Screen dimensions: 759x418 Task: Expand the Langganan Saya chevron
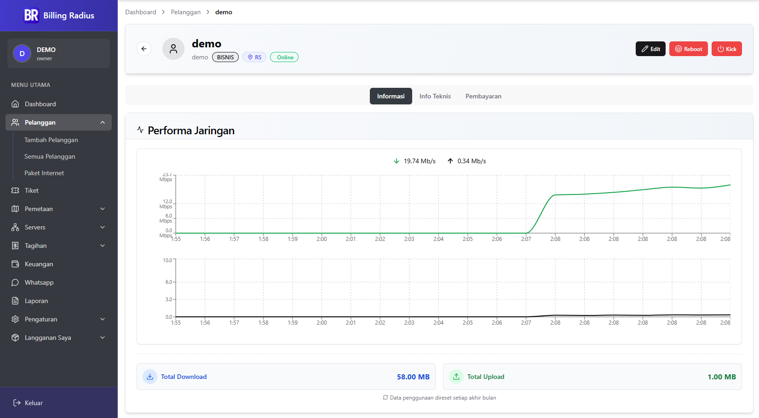pyautogui.click(x=103, y=338)
